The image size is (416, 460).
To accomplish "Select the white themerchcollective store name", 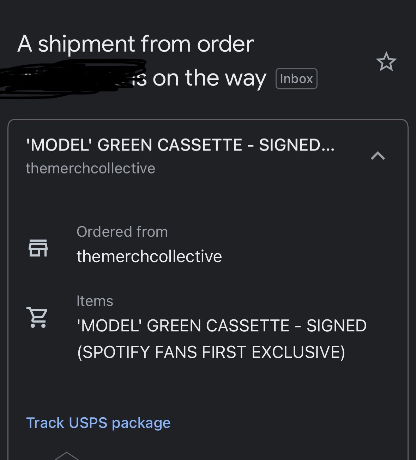I will 149,256.
